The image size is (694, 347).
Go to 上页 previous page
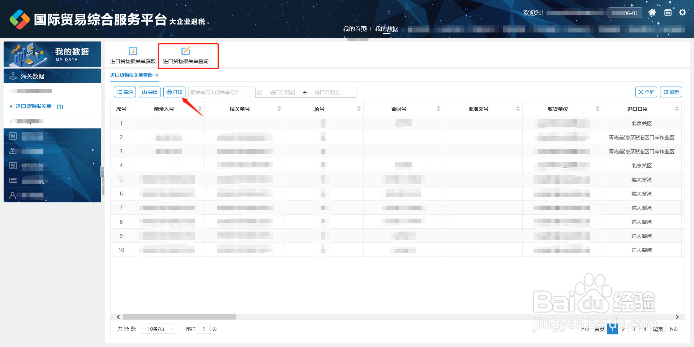click(x=584, y=329)
